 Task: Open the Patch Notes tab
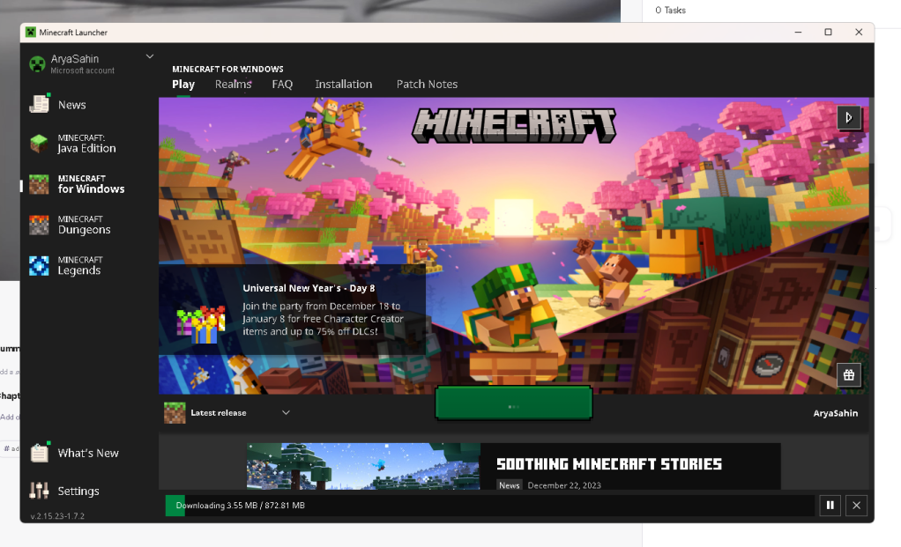tap(427, 85)
